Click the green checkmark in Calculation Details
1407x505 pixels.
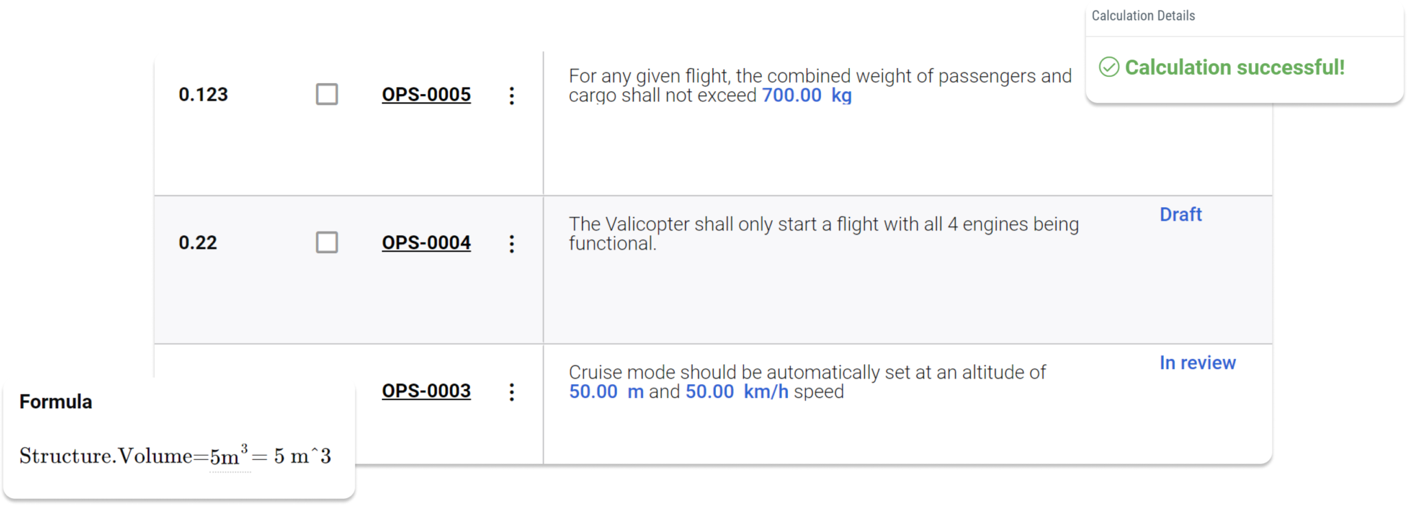1108,68
